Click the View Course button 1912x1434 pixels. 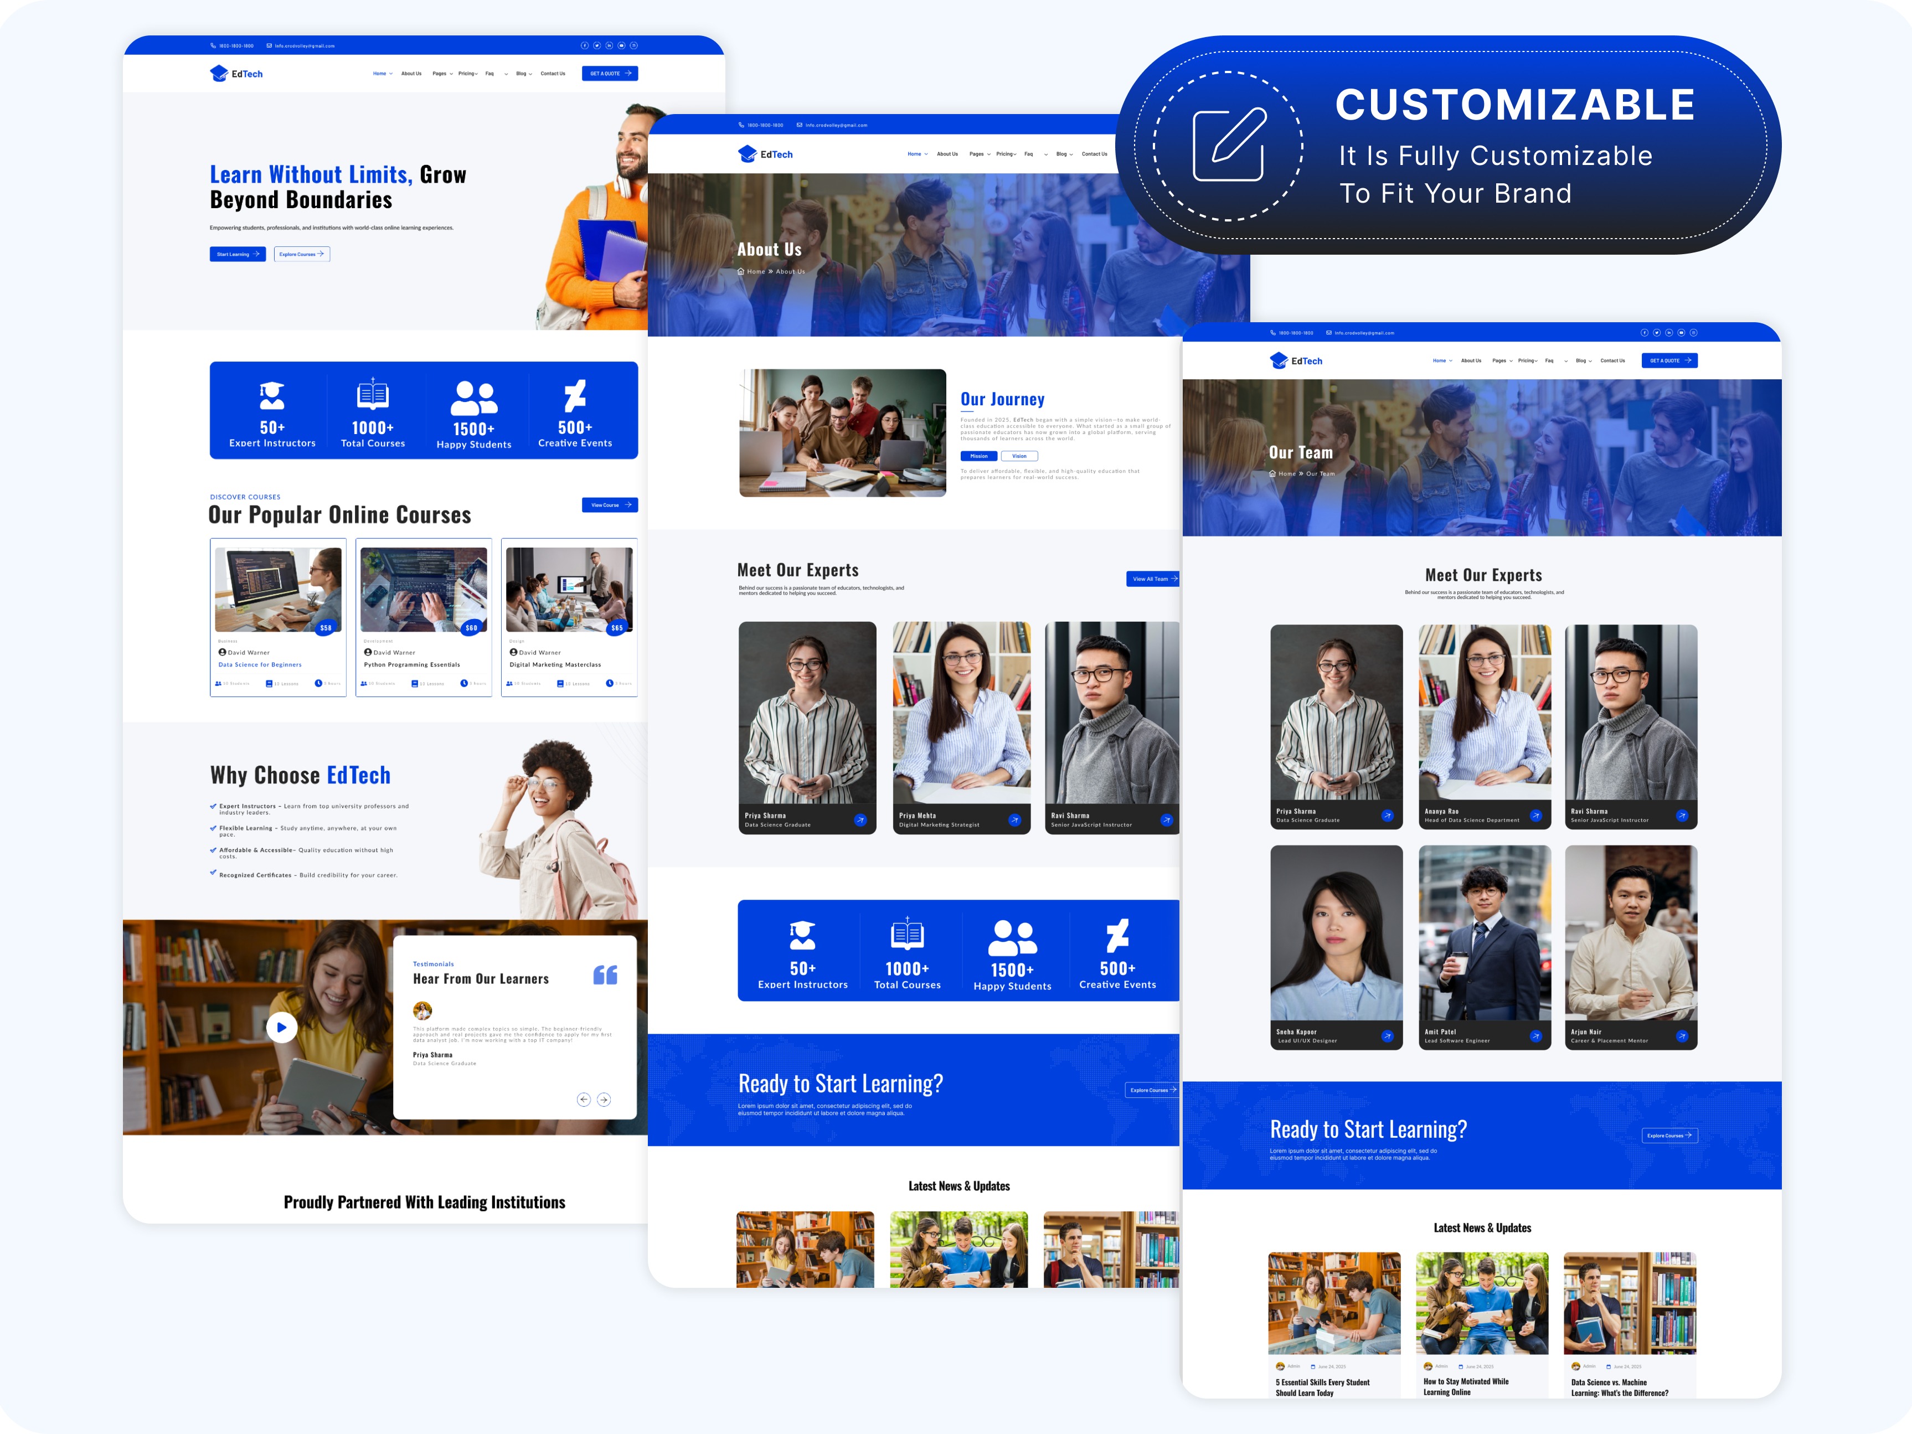[x=610, y=505]
